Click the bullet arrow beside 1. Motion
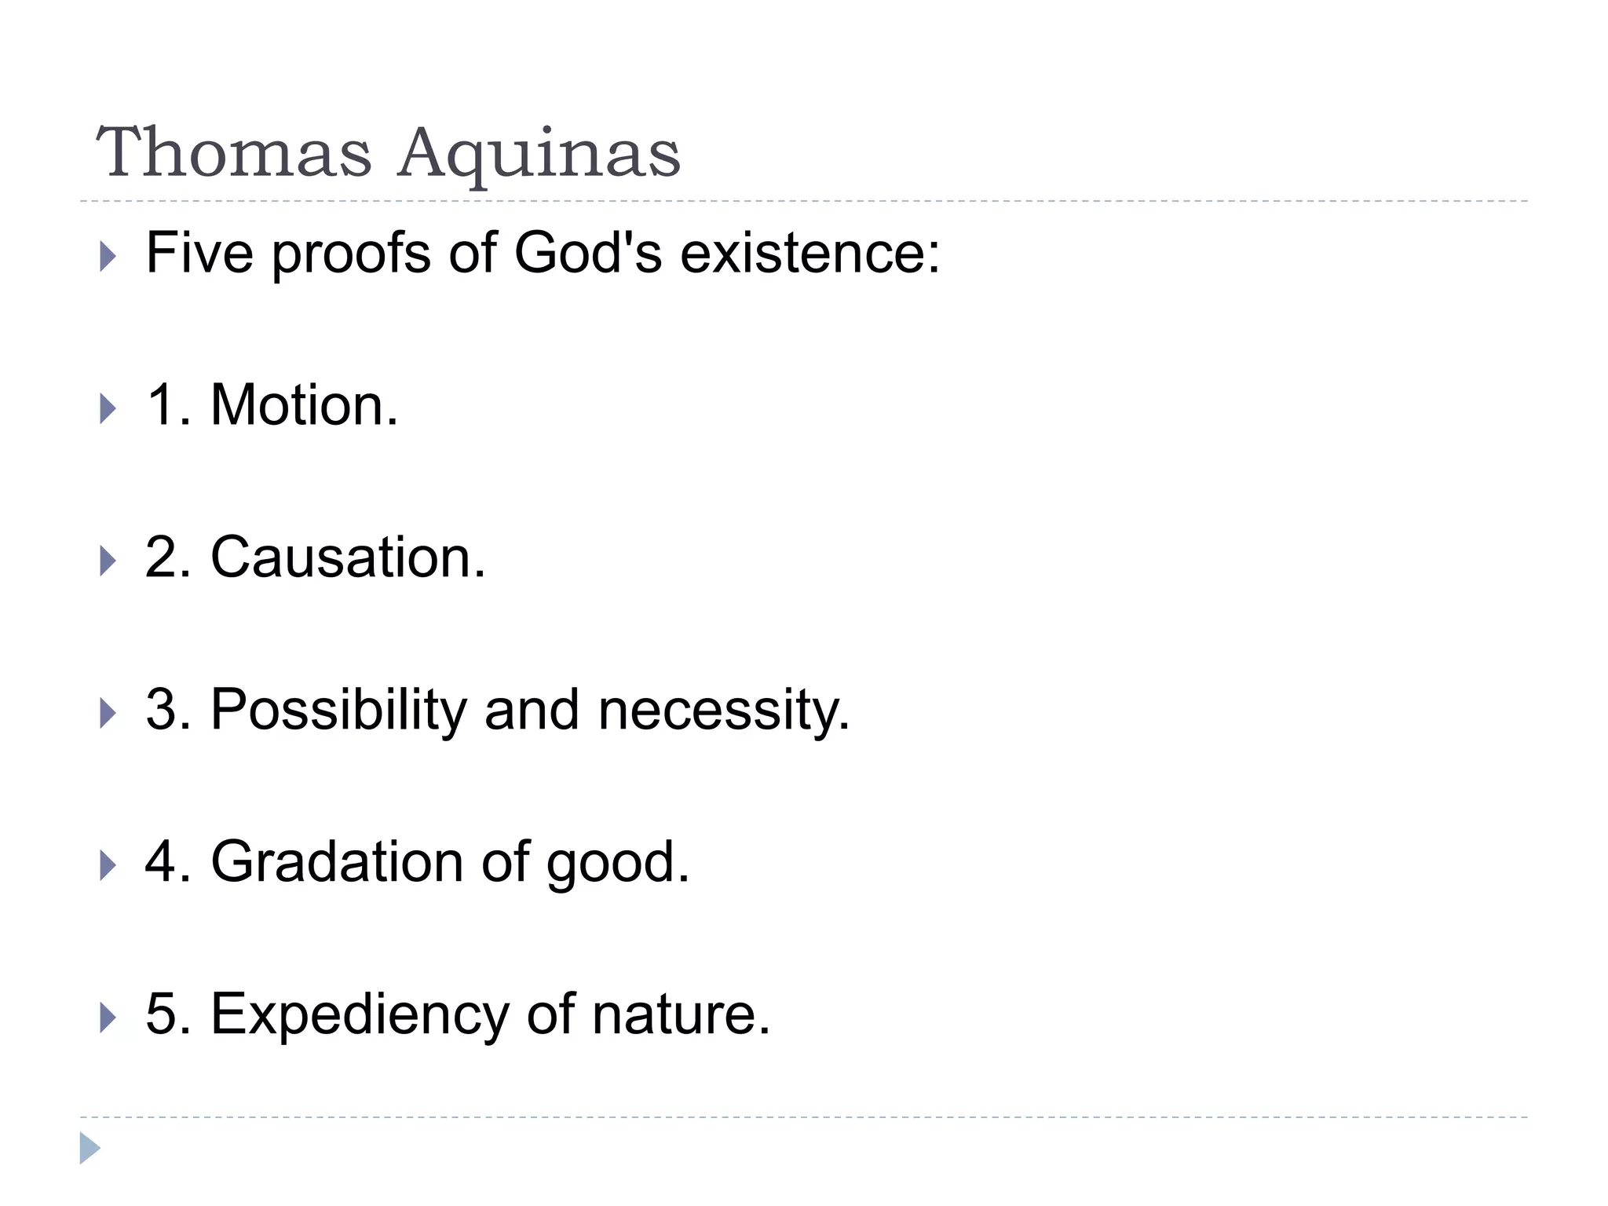The image size is (1608, 1206). pos(108,408)
